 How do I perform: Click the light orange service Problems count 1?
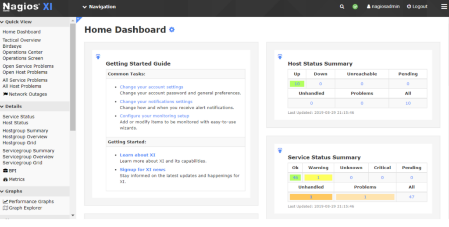point(365,197)
